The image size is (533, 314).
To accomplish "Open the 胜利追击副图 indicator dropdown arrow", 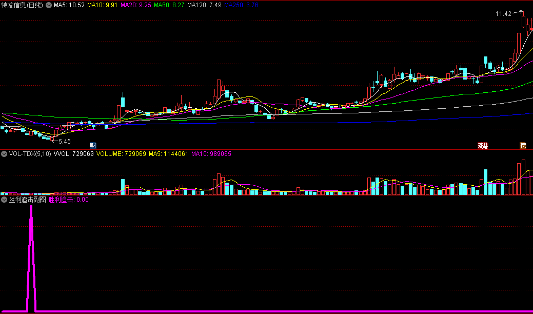I will coord(4,200).
